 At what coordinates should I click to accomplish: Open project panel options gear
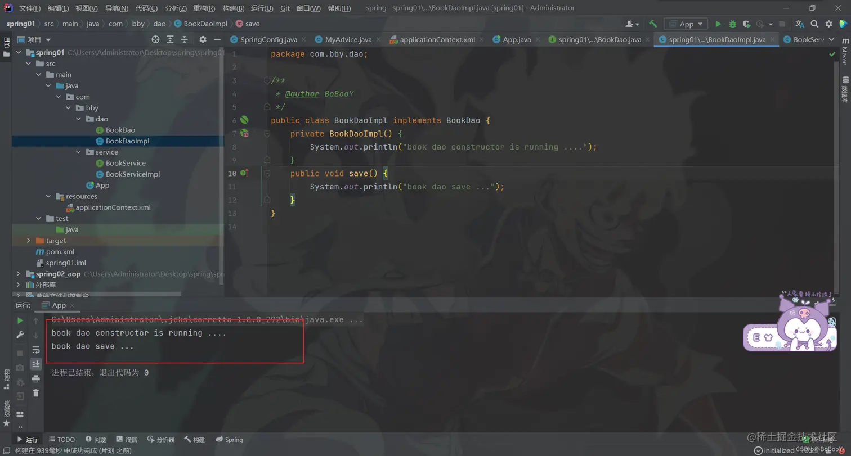click(x=203, y=39)
